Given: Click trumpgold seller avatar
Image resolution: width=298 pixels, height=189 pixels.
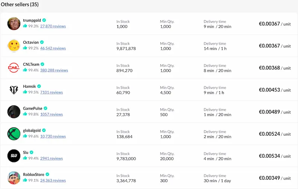Looking at the screenshot, I should pyautogui.click(x=14, y=23).
